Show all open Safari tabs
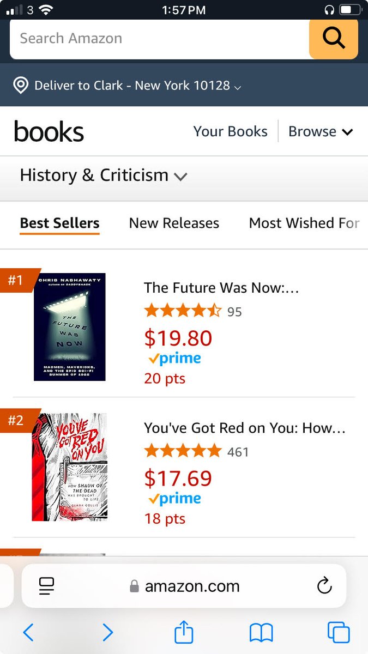This screenshot has height=654, width=368. [x=339, y=632]
